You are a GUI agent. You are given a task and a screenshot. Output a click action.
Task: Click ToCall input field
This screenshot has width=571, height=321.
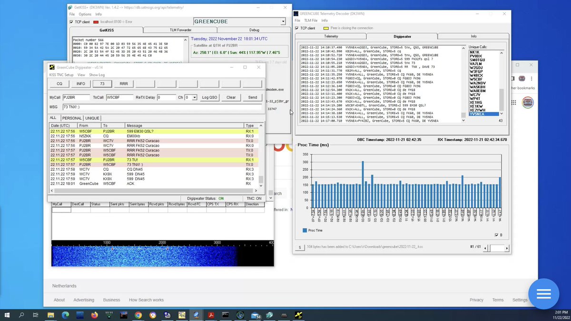120,97
